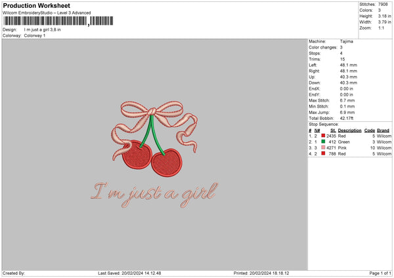Click the barcode under the worksheet title

[58, 21]
